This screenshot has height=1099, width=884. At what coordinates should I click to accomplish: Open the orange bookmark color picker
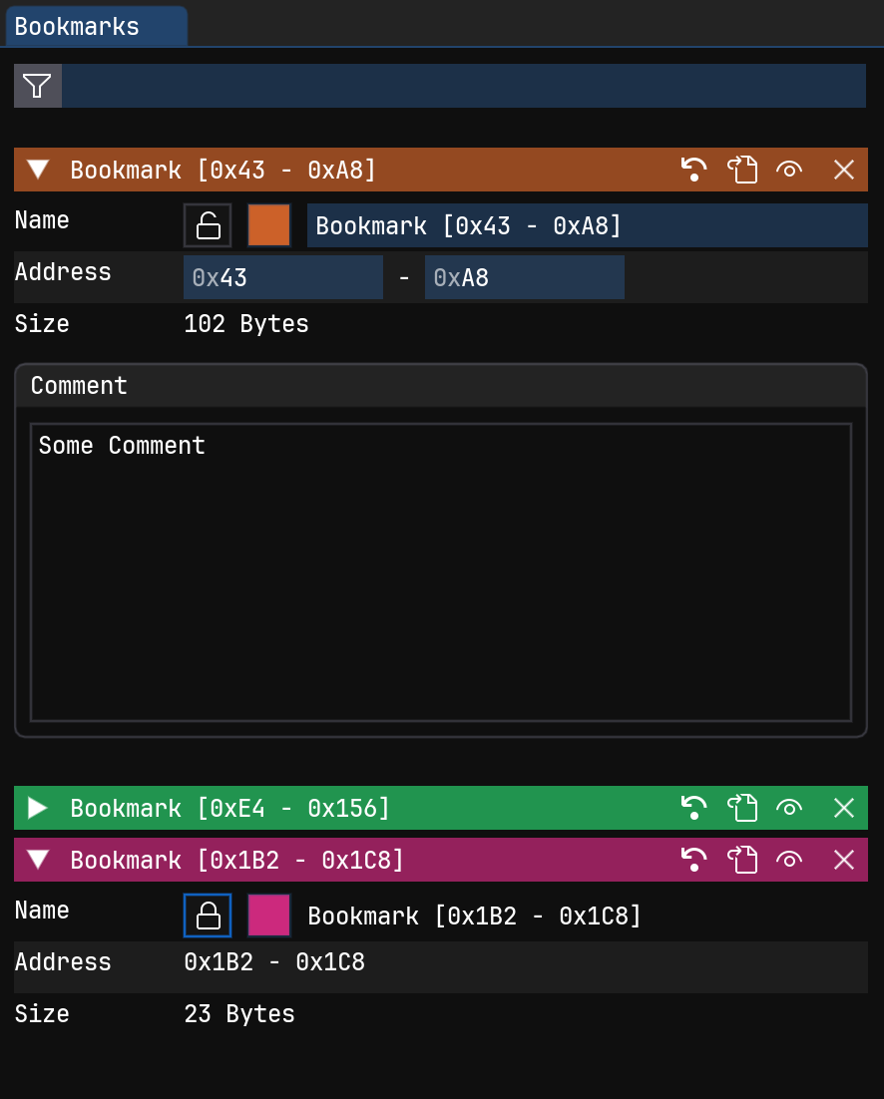click(x=269, y=225)
